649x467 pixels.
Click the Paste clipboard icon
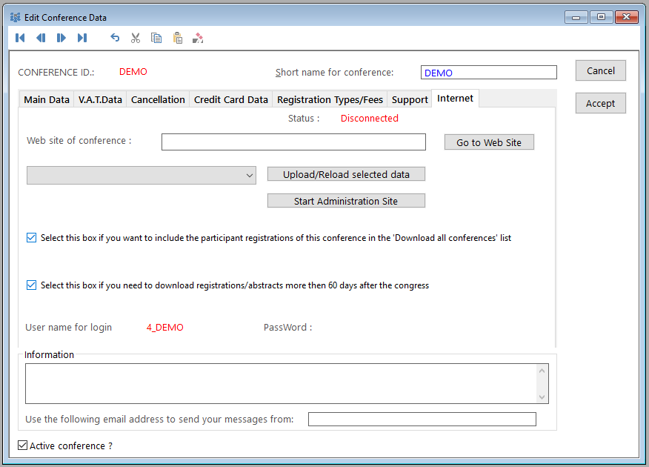point(177,38)
